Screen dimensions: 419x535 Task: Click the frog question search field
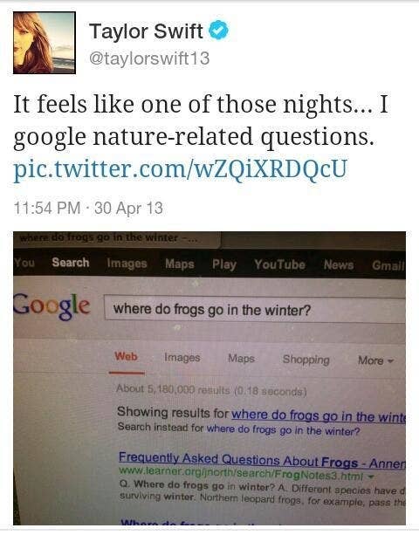pos(255,309)
